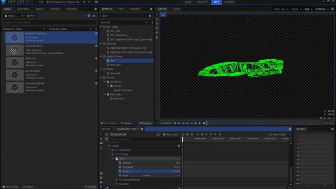Viewport: 336px width, 189px height.
Task: Toggle keyframing circle for Threshold property
Action: (x=120, y=167)
